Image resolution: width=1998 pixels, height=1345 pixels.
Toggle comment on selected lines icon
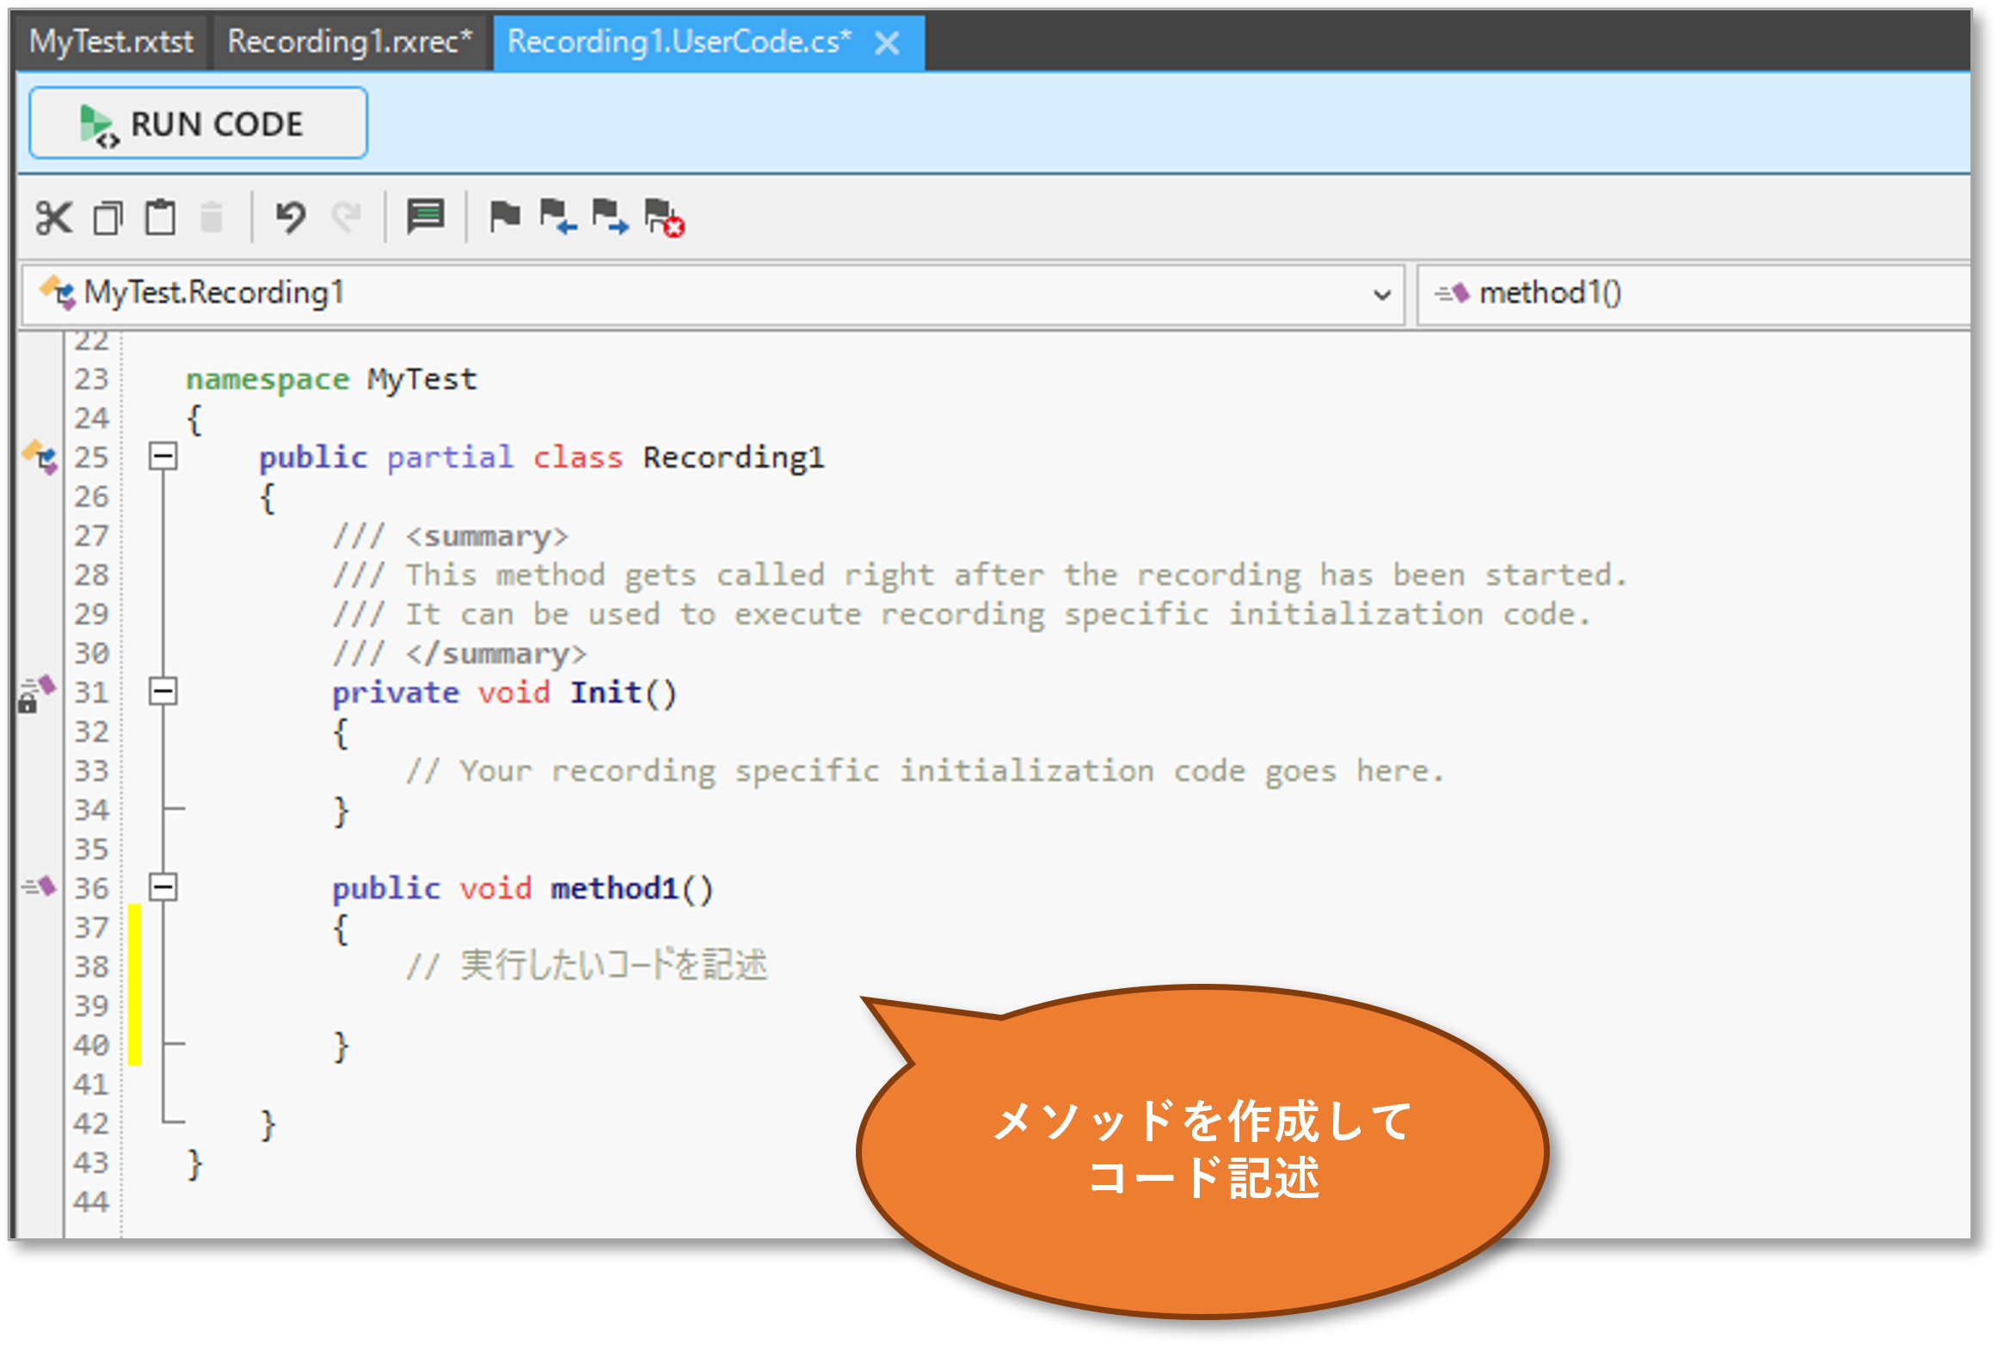425,218
